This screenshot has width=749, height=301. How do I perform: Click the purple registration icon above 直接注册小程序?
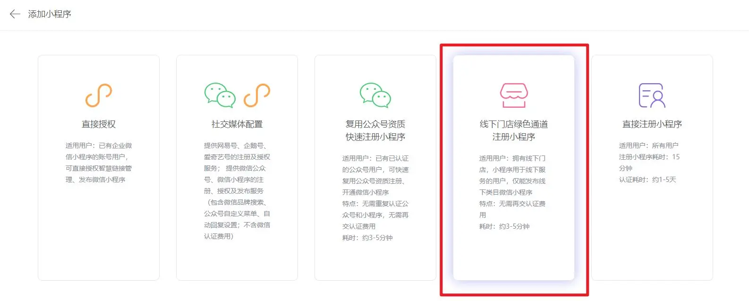[x=652, y=95]
